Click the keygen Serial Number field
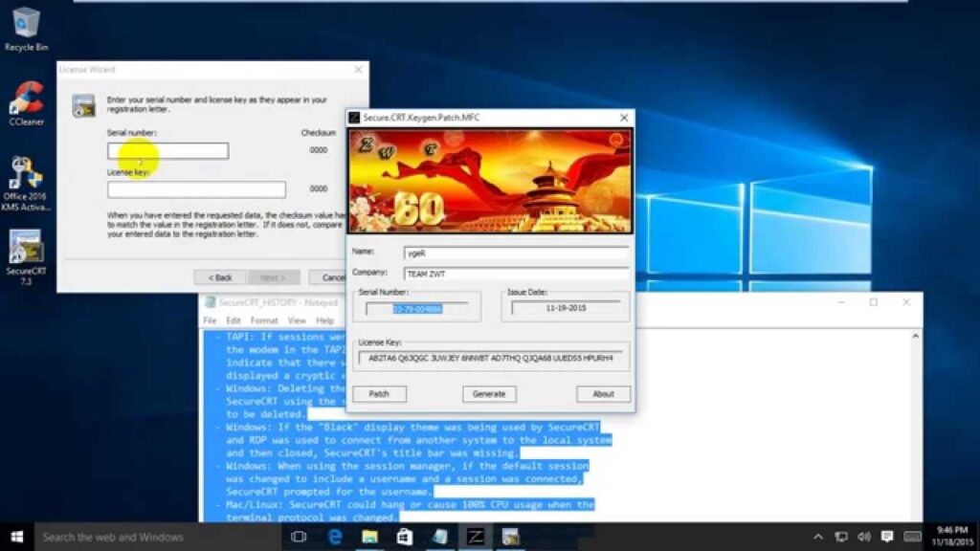The width and height of the screenshot is (980, 551). pyautogui.click(x=417, y=309)
